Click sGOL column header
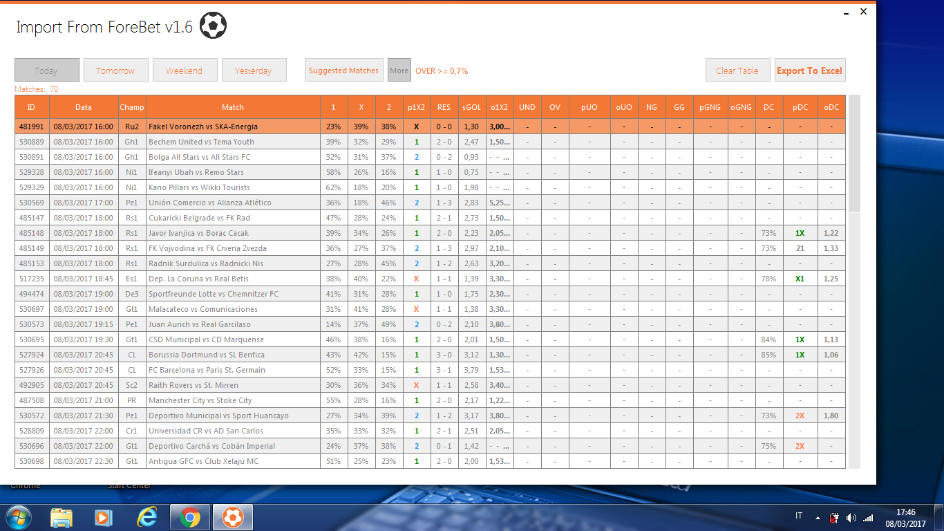This screenshot has height=531, width=944. [472, 107]
